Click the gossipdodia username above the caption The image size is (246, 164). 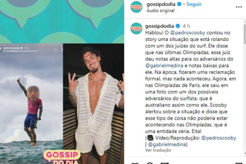click(159, 26)
